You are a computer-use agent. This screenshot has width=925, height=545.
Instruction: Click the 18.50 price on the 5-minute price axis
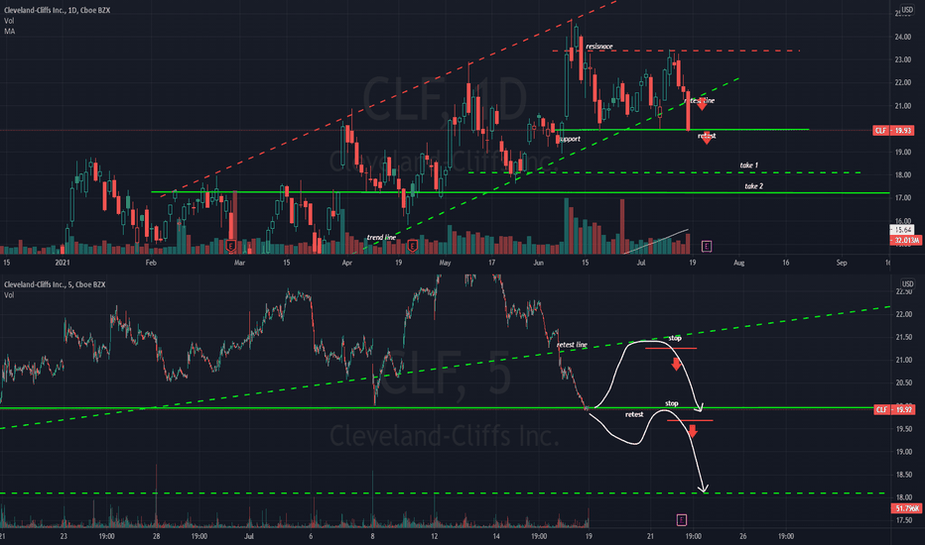click(x=904, y=475)
